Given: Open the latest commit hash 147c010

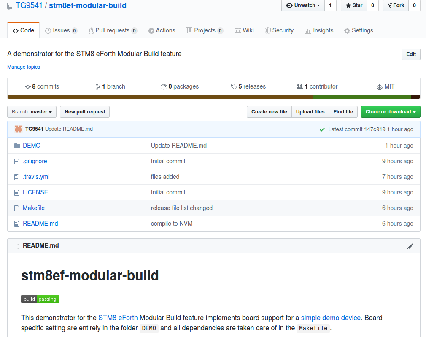Looking at the screenshot, I should [x=375, y=129].
